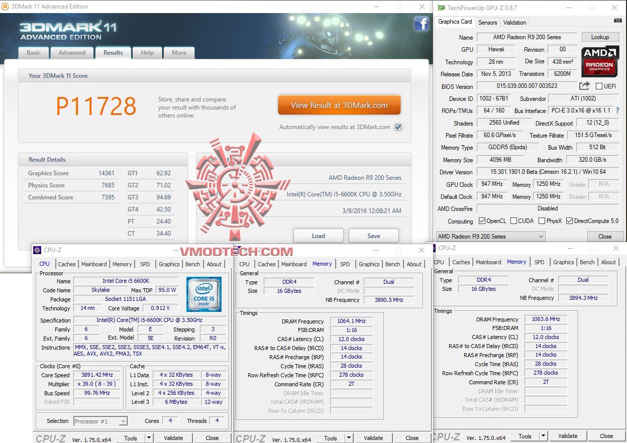Image resolution: width=627 pixels, height=443 pixels.
Task: Click the Intel Core i5 logo in CPU-Z
Action: (x=203, y=294)
